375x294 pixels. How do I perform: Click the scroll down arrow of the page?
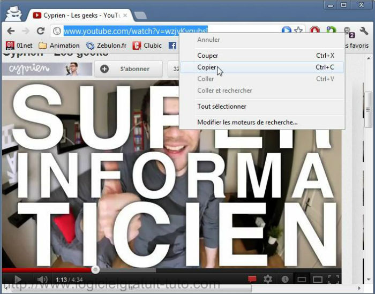[369, 279]
